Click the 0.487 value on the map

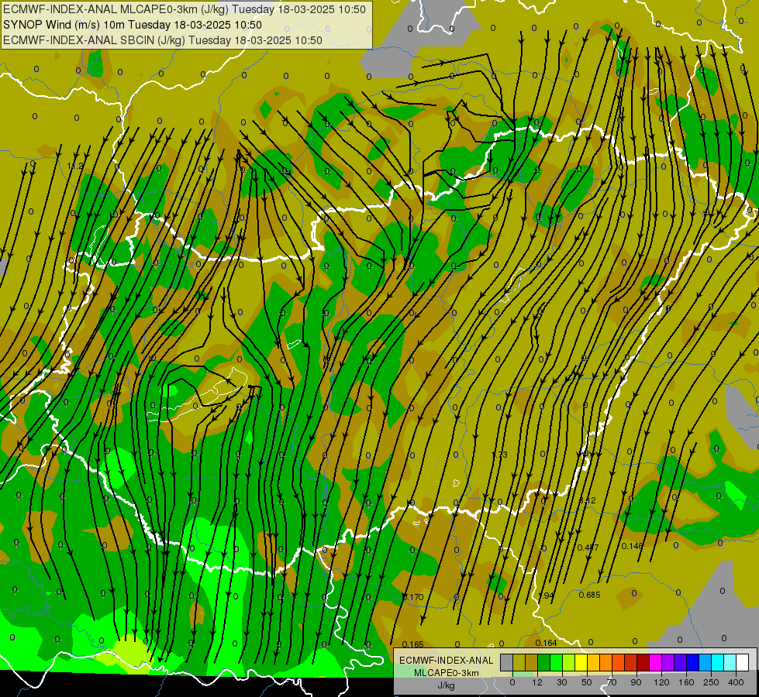[588, 548]
